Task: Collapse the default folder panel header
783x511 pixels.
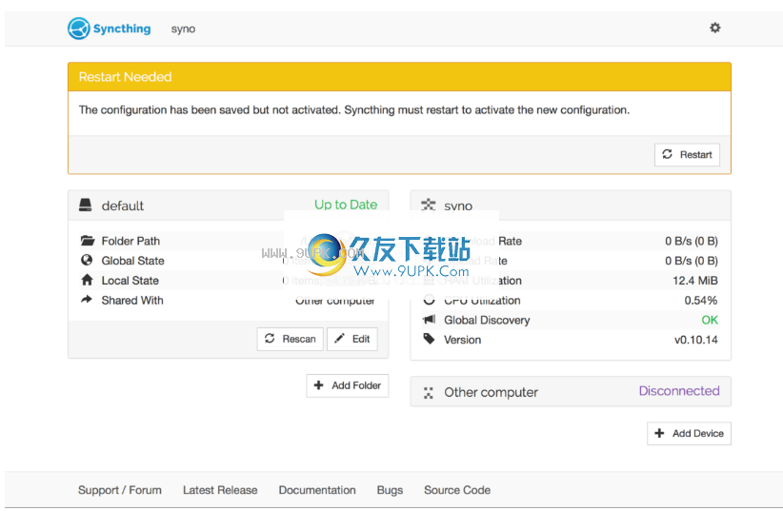Action: tap(229, 206)
